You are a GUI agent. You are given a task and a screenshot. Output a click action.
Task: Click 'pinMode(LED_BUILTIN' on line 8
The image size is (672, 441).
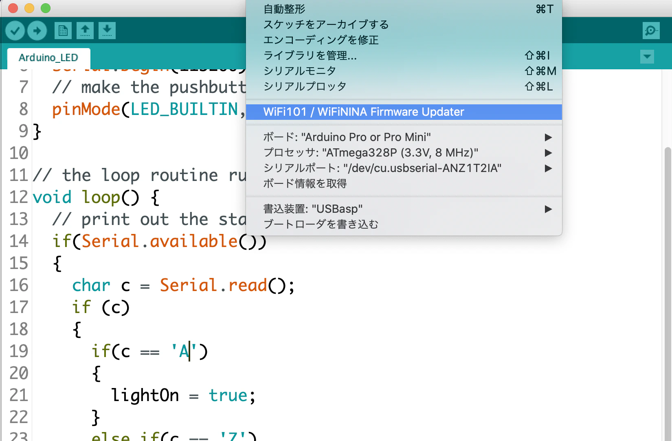tap(145, 109)
